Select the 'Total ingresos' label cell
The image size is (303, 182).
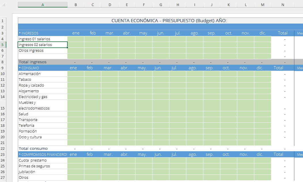click(x=43, y=62)
